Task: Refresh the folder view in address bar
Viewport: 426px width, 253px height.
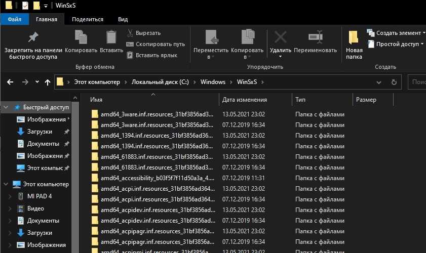Action: pos(394,82)
